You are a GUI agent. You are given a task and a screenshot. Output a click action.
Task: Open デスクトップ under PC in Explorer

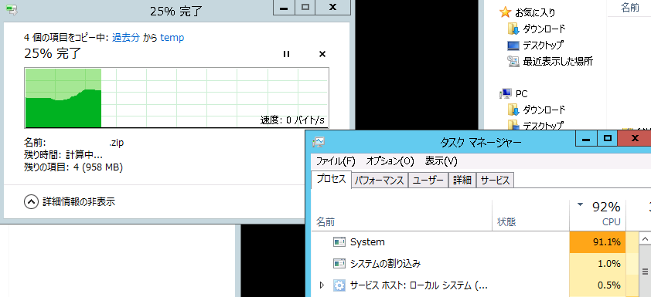click(x=543, y=125)
